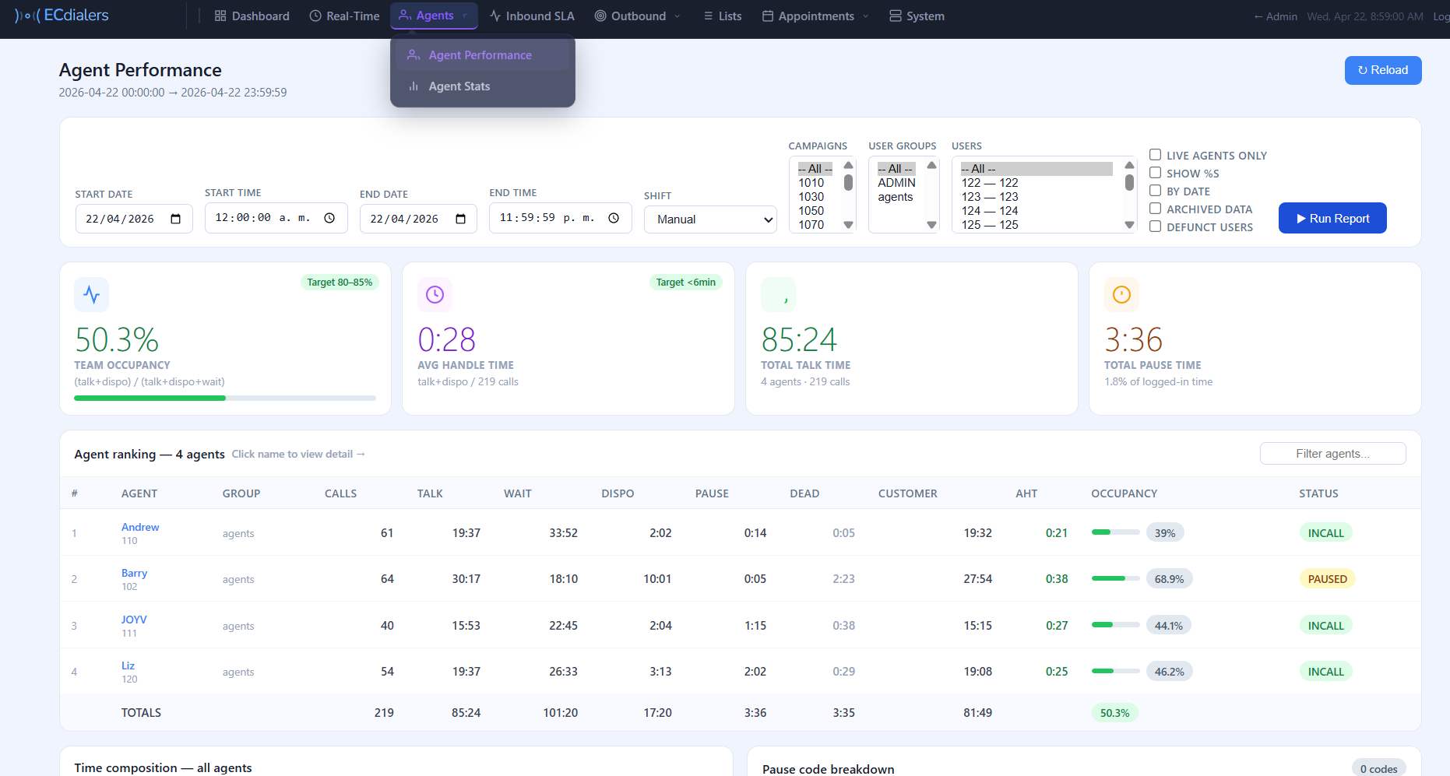Click the Run Report button
Image resolution: width=1450 pixels, height=776 pixels.
(1332, 218)
